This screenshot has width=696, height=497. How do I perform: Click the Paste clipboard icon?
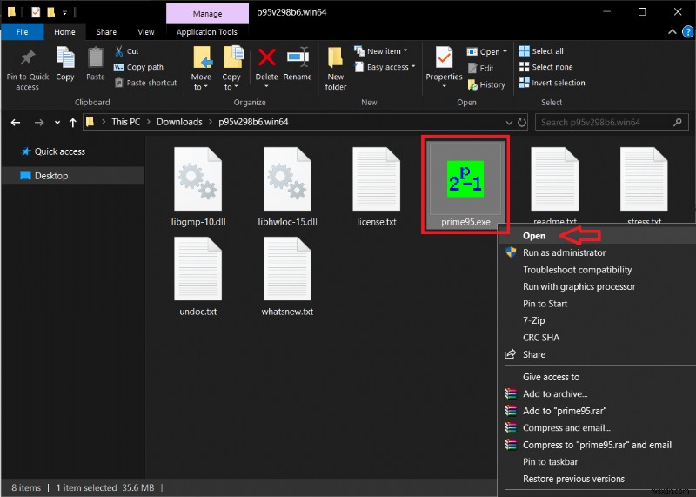96,57
